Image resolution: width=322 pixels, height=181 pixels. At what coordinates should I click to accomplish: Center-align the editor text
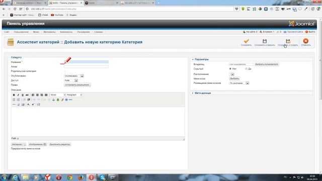click(x=37, y=95)
